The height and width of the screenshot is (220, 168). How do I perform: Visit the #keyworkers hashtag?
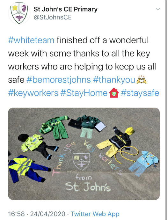(33, 93)
